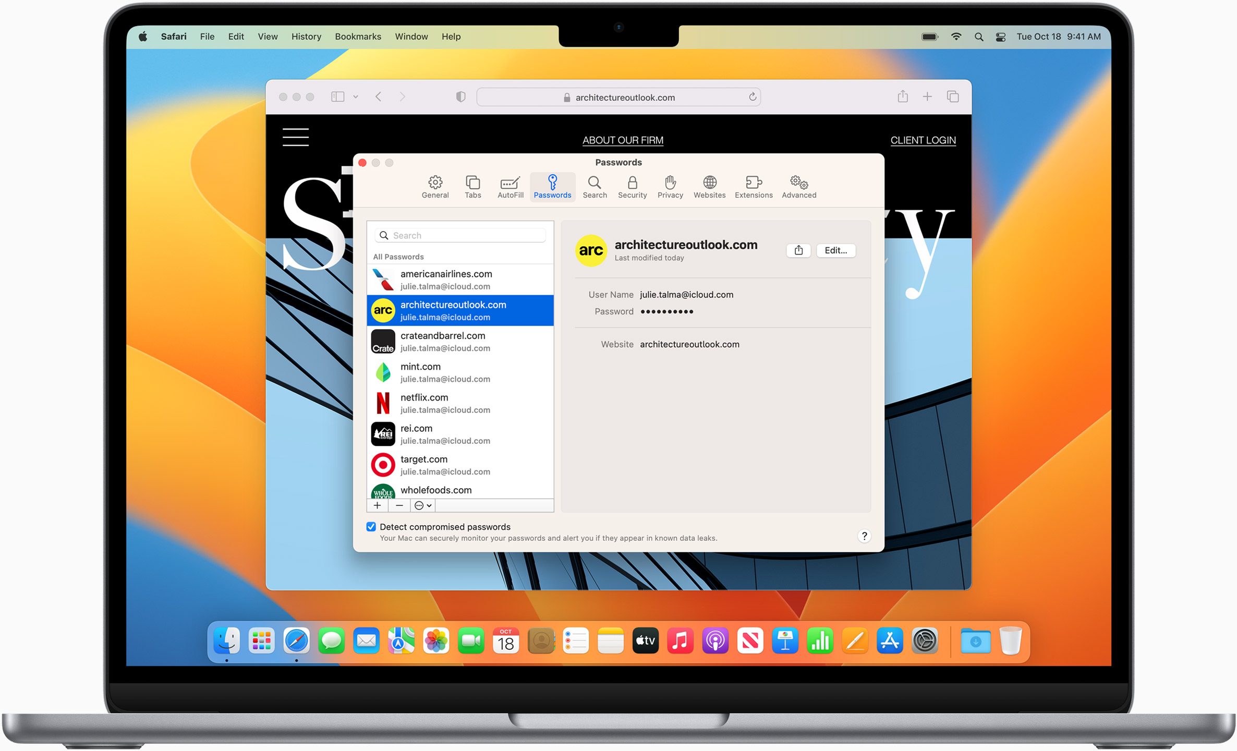This screenshot has height=751, width=1237.
Task: Click the Tabs settings icon
Action: pyautogui.click(x=472, y=186)
